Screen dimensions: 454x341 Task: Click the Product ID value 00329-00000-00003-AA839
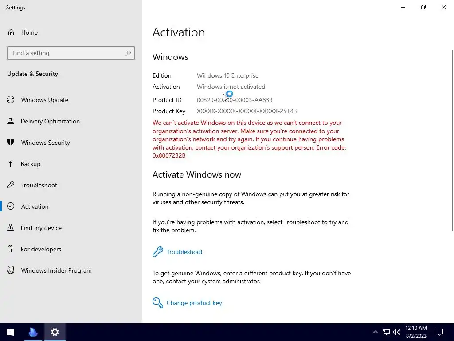pos(235,100)
